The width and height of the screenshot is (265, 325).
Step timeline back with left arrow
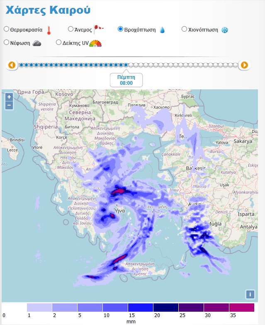(x=12, y=65)
